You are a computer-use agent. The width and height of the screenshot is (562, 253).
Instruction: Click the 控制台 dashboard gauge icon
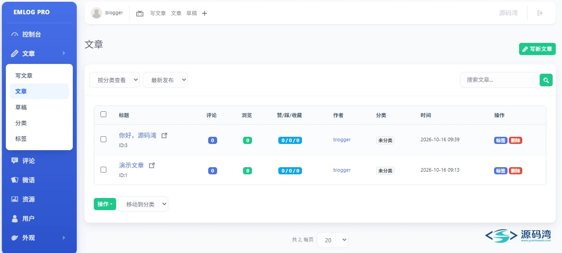[15, 34]
